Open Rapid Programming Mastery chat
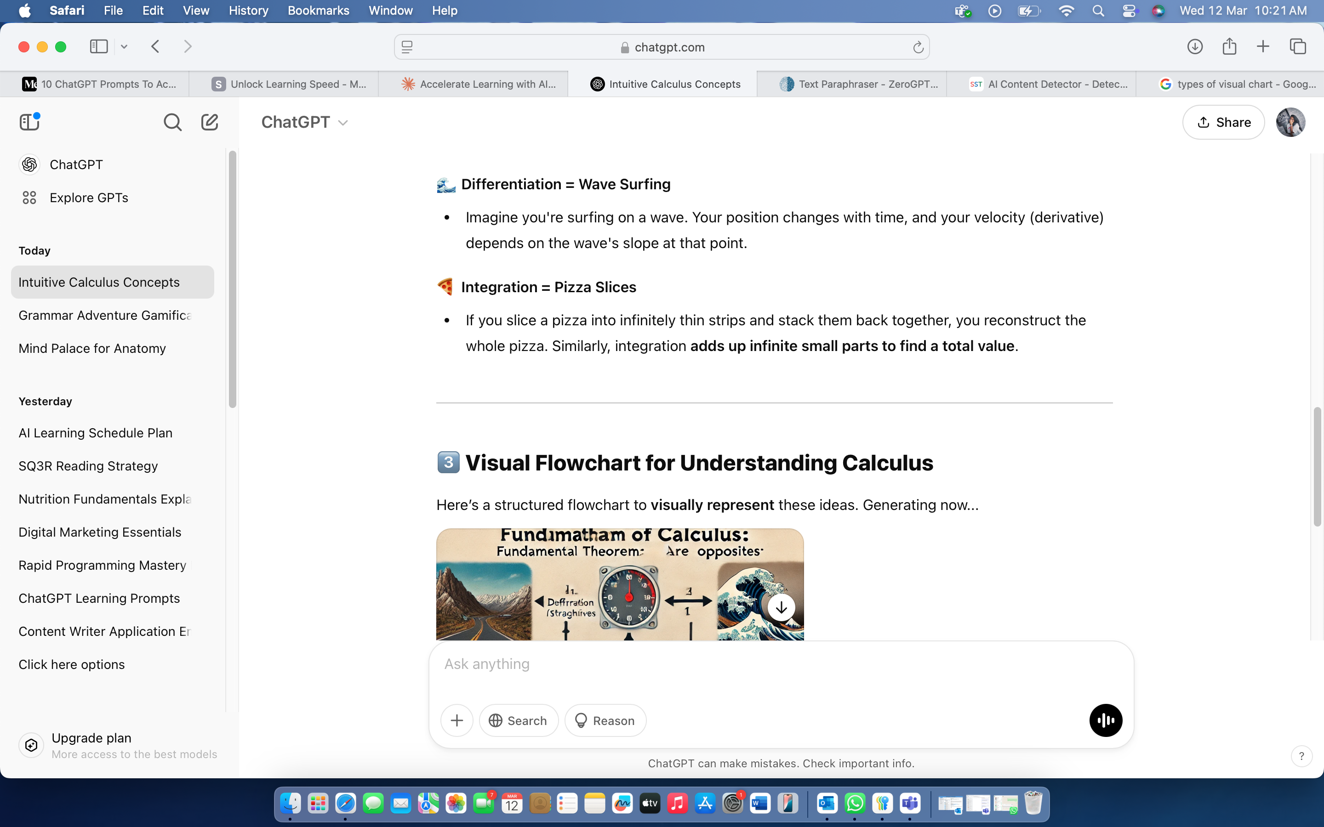This screenshot has height=827, width=1324. pyautogui.click(x=112, y=565)
